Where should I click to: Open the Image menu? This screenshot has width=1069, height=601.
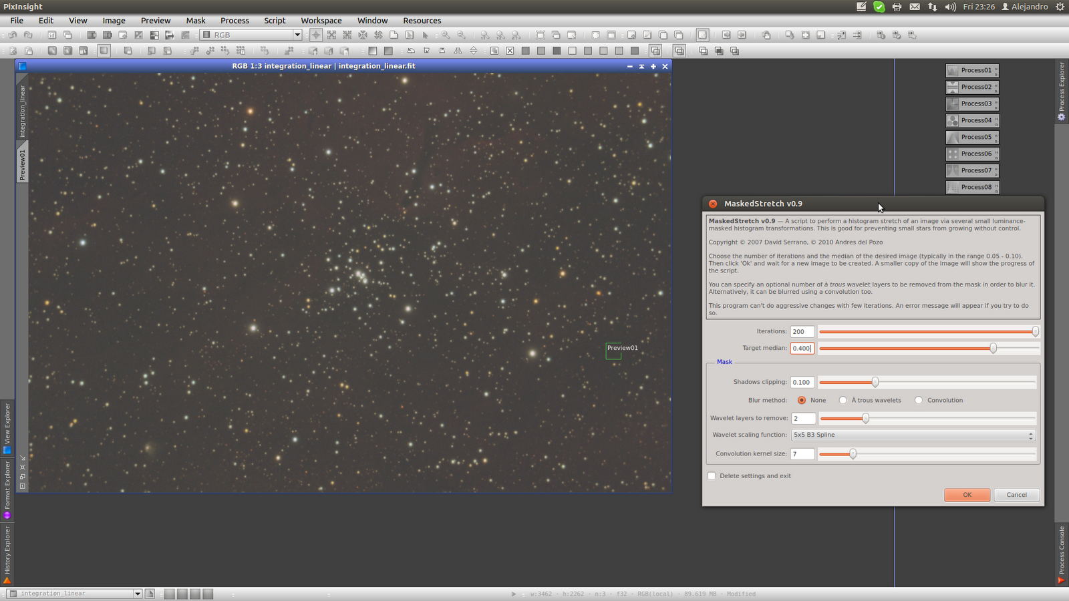tap(114, 21)
